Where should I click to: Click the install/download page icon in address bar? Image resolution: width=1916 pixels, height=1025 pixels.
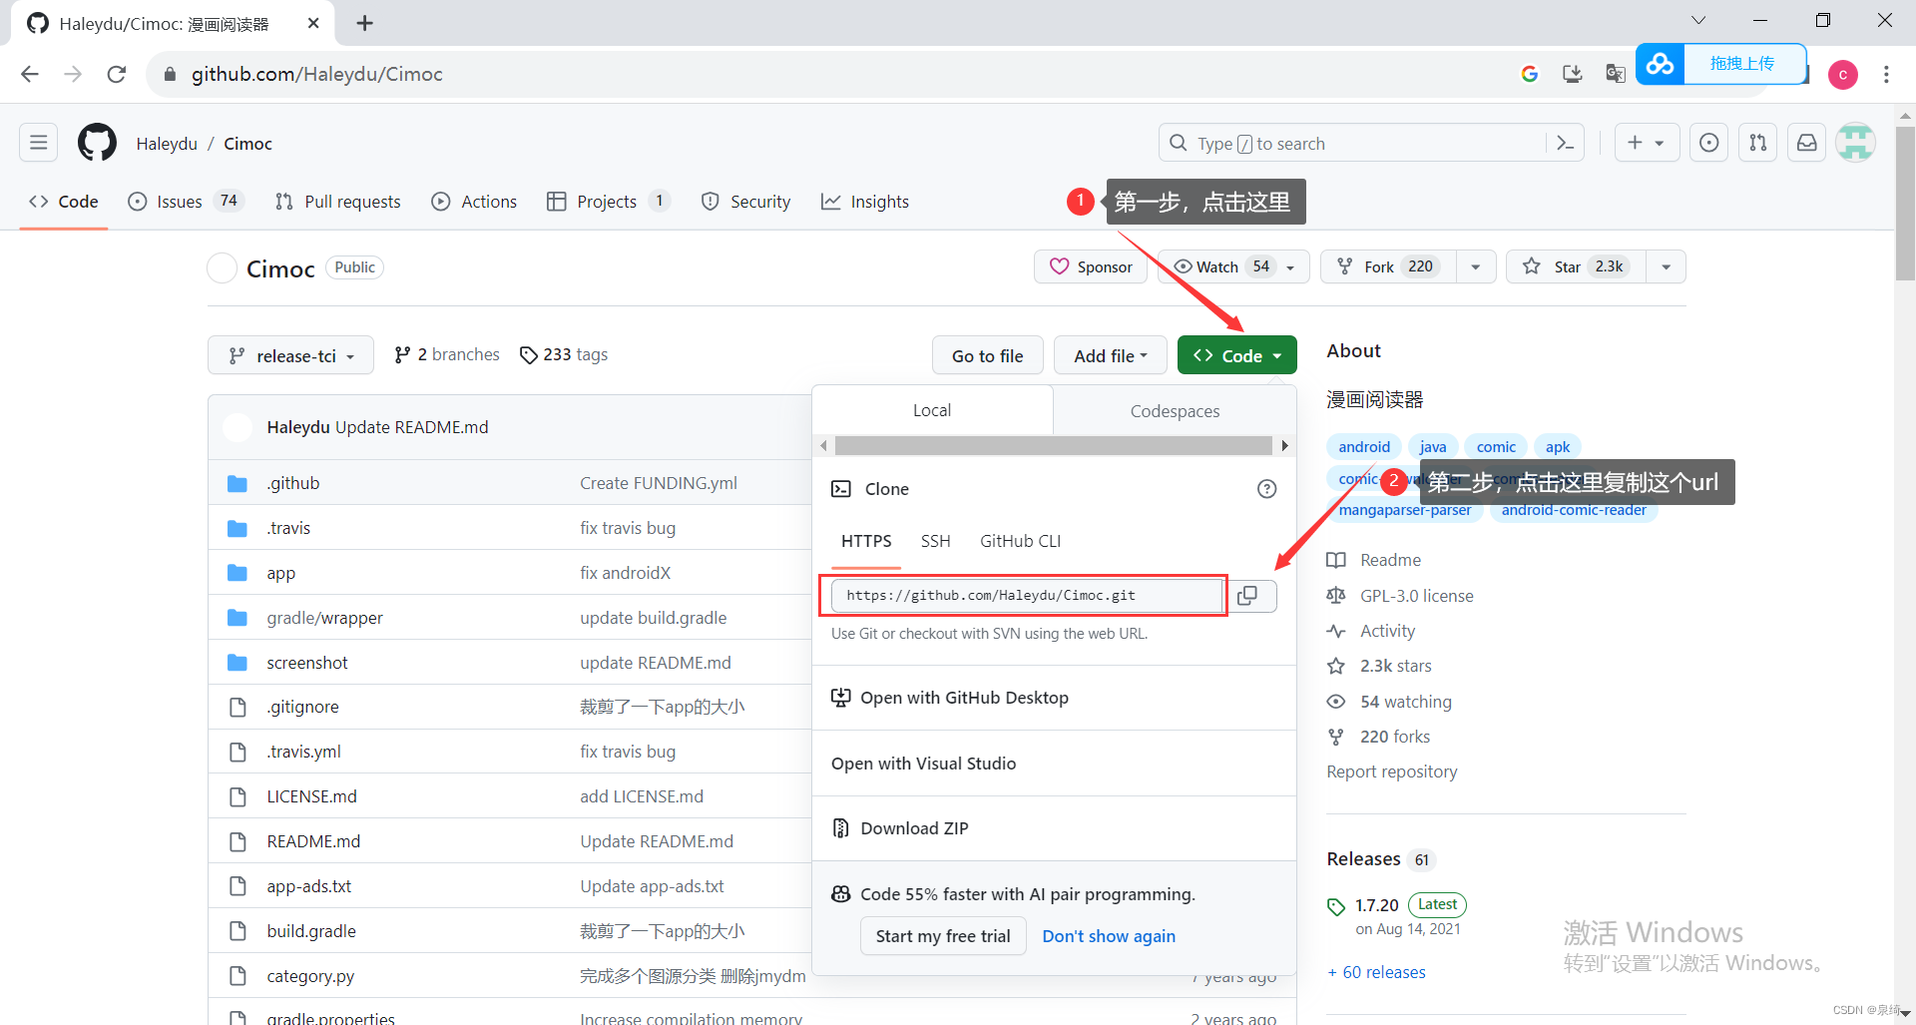click(x=1573, y=74)
